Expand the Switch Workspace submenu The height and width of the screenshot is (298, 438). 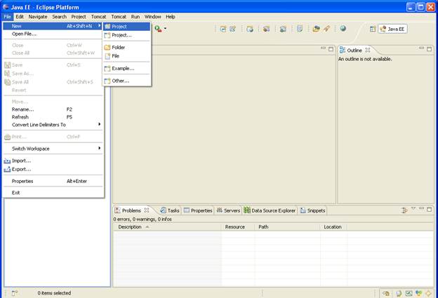[53, 149]
